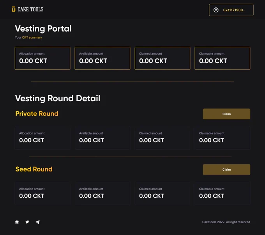Click Private Round Allocation amount card
The image size is (265, 235).
42,138
